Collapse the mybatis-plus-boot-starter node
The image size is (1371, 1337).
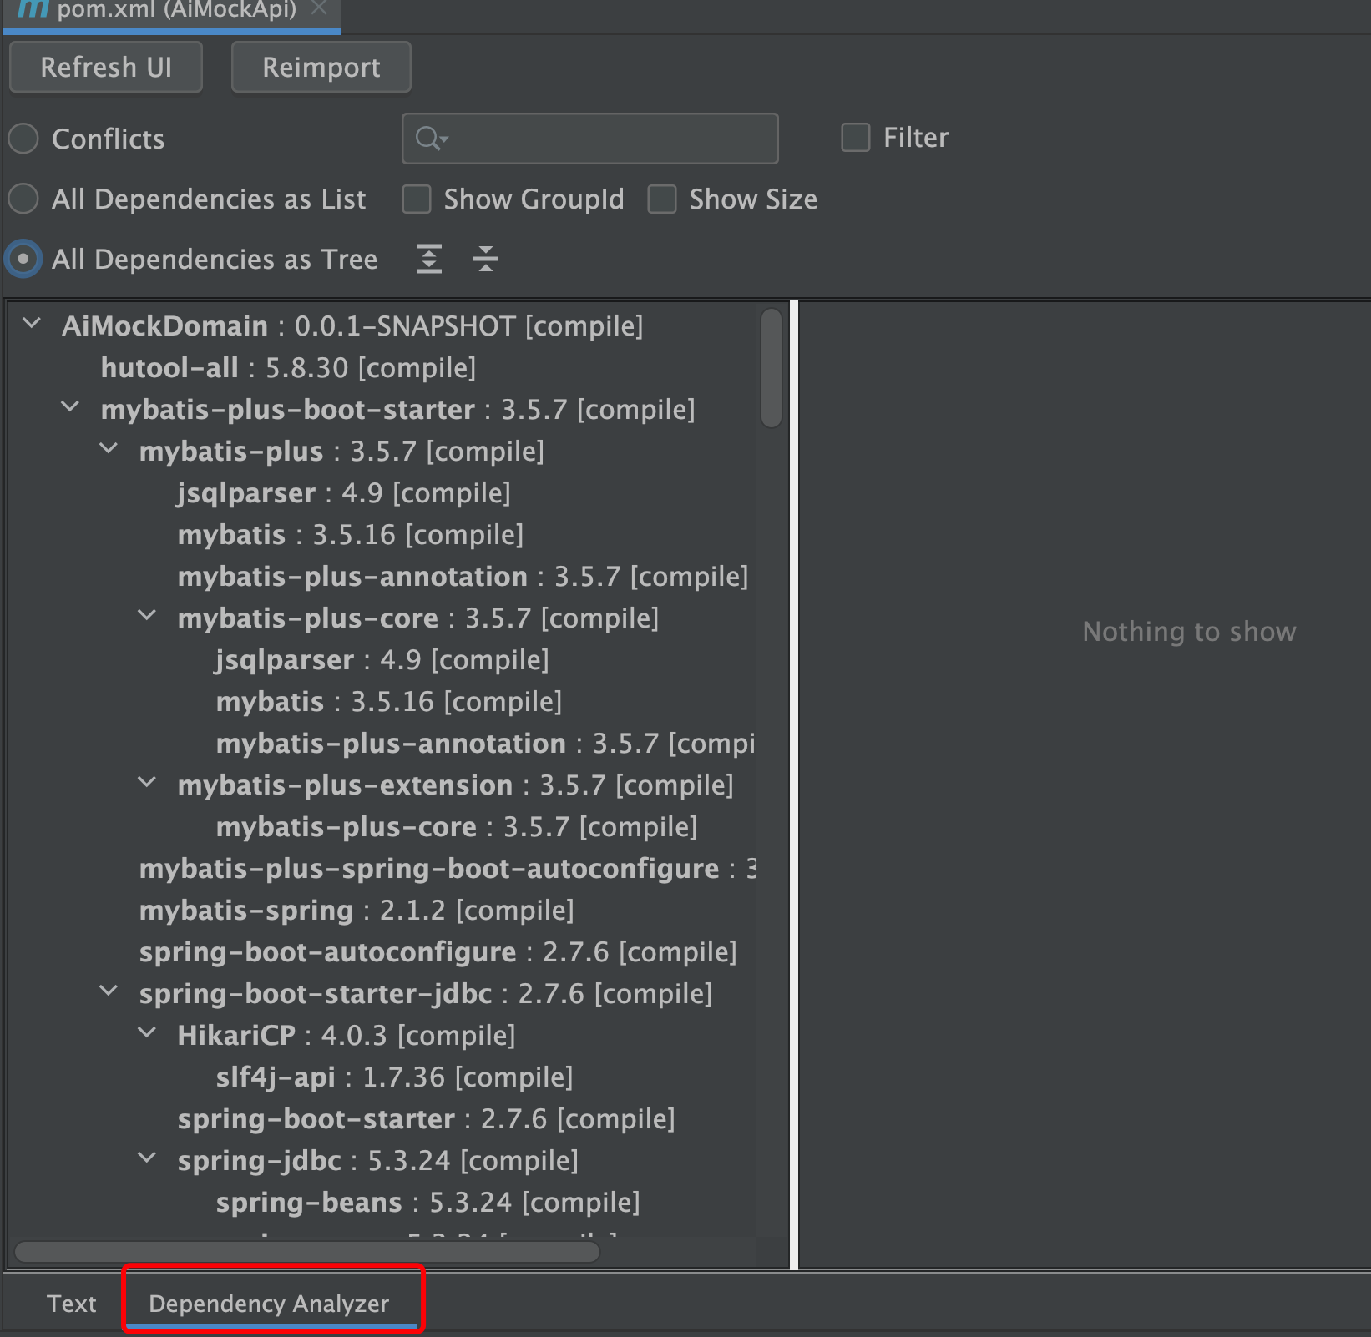[x=70, y=407]
